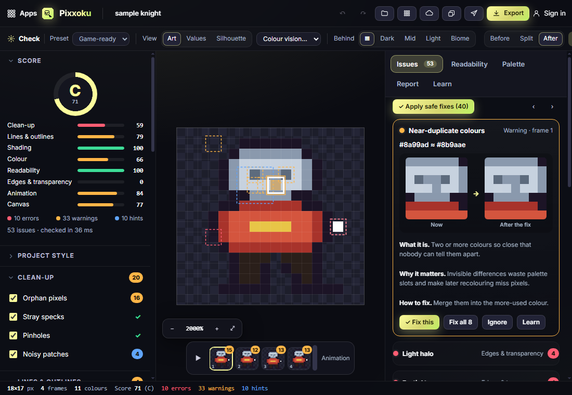The width and height of the screenshot is (572, 395).
Task: Select the checkerboard backdrop icon after Behind
Action: tap(367, 38)
